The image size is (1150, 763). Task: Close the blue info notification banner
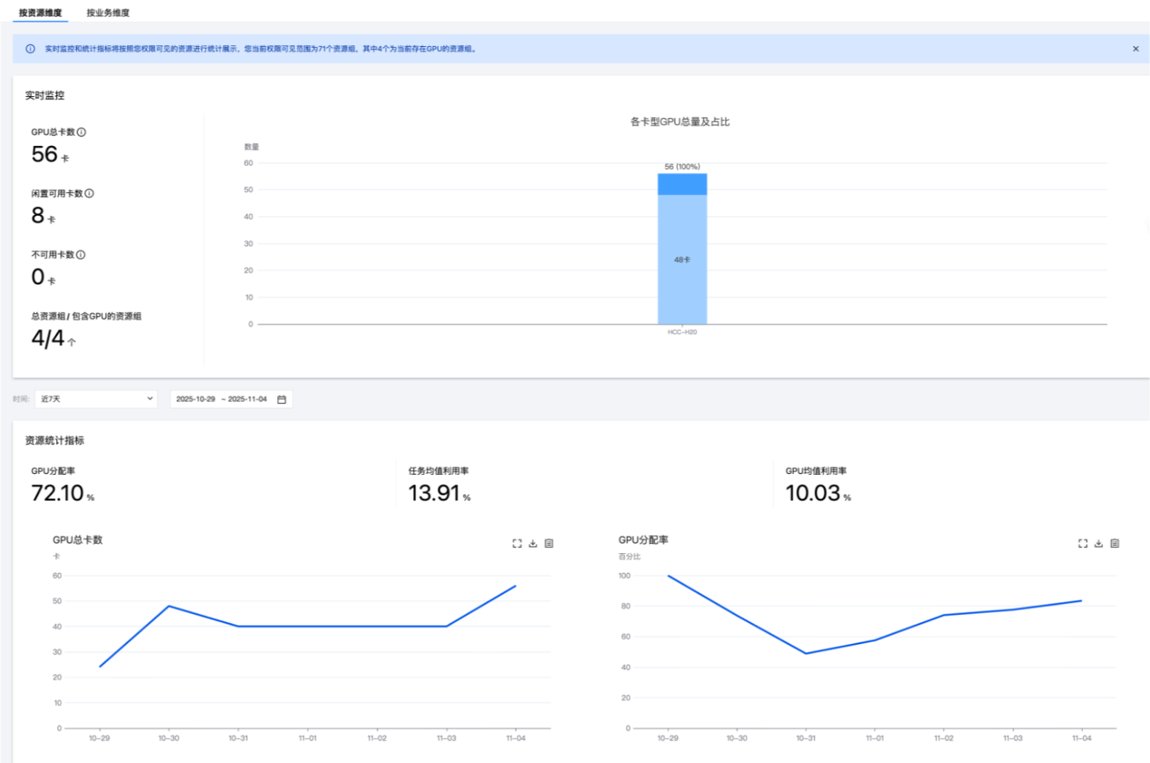[1136, 48]
